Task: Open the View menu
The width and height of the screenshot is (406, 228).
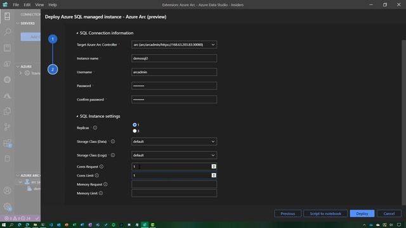Action: tap(39, 4)
